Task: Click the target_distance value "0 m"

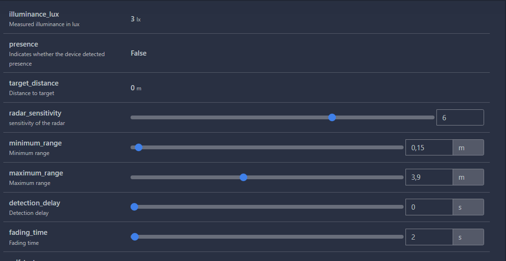Action: 136,88
